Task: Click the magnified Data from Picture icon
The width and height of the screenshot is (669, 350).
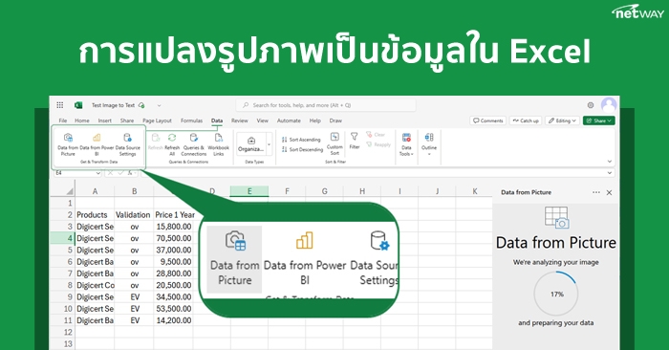Action: 235,241
